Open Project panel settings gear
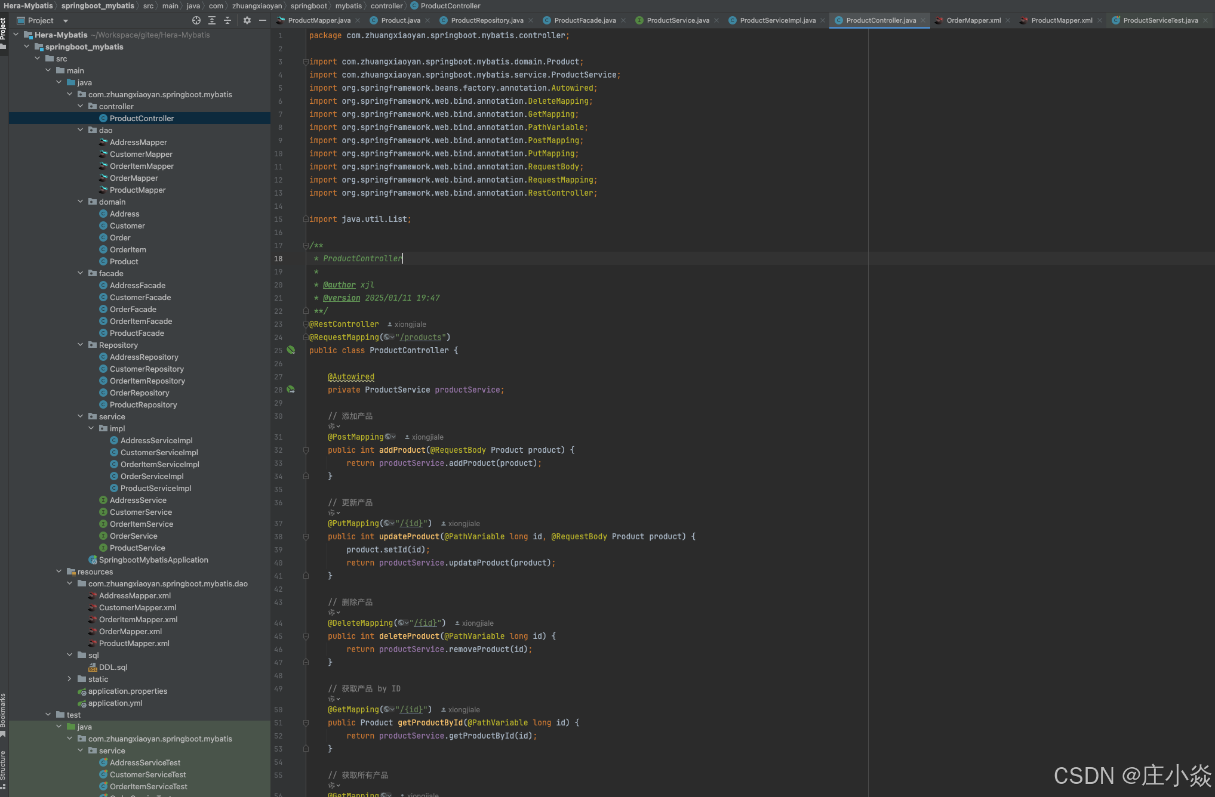This screenshot has height=797, width=1215. [247, 20]
